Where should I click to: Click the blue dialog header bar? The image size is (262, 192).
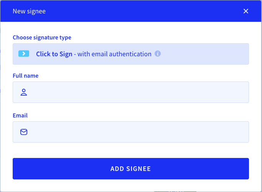pyautogui.click(x=131, y=11)
